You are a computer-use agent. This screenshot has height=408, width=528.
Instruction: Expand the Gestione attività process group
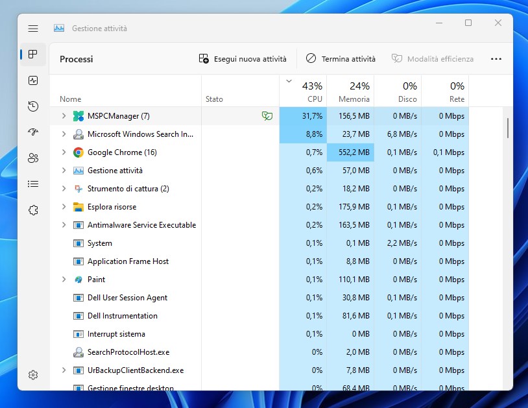pos(64,171)
